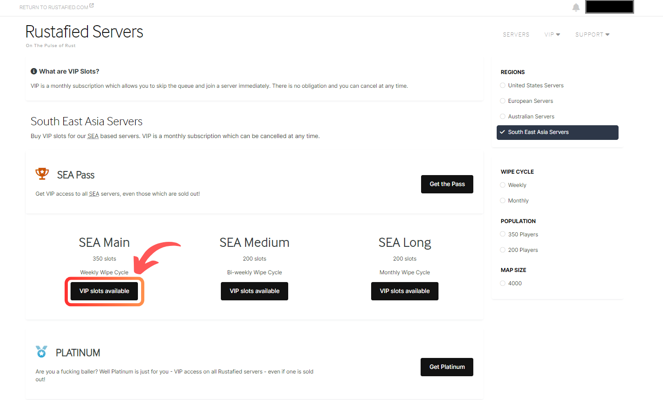Click the Platinum medal icon
The width and height of the screenshot is (663, 400).
click(42, 352)
